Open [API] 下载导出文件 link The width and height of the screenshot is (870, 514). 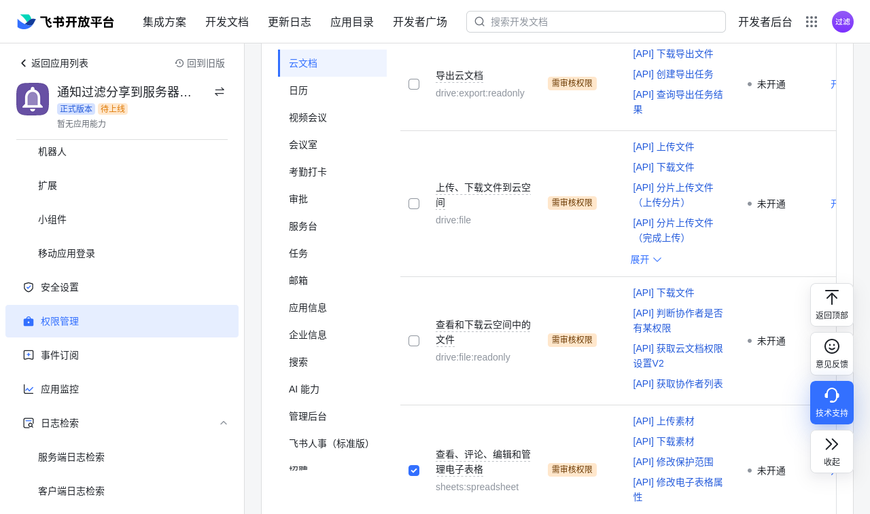pyautogui.click(x=673, y=54)
